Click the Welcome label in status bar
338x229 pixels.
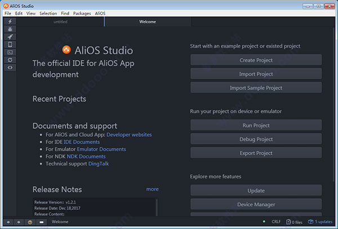coord(60,222)
